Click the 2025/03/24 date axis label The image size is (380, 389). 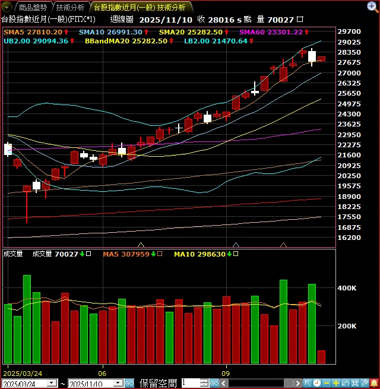23,374
